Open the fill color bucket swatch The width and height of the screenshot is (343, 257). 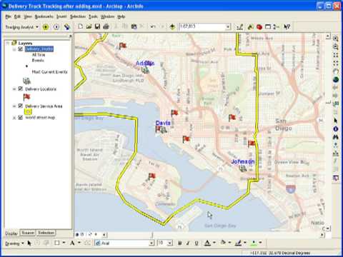[223, 243]
